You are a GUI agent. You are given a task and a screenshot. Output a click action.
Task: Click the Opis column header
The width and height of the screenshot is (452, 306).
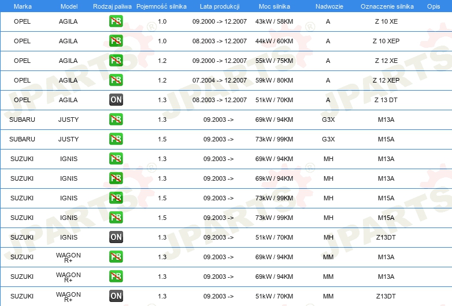pyautogui.click(x=434, y=6)
